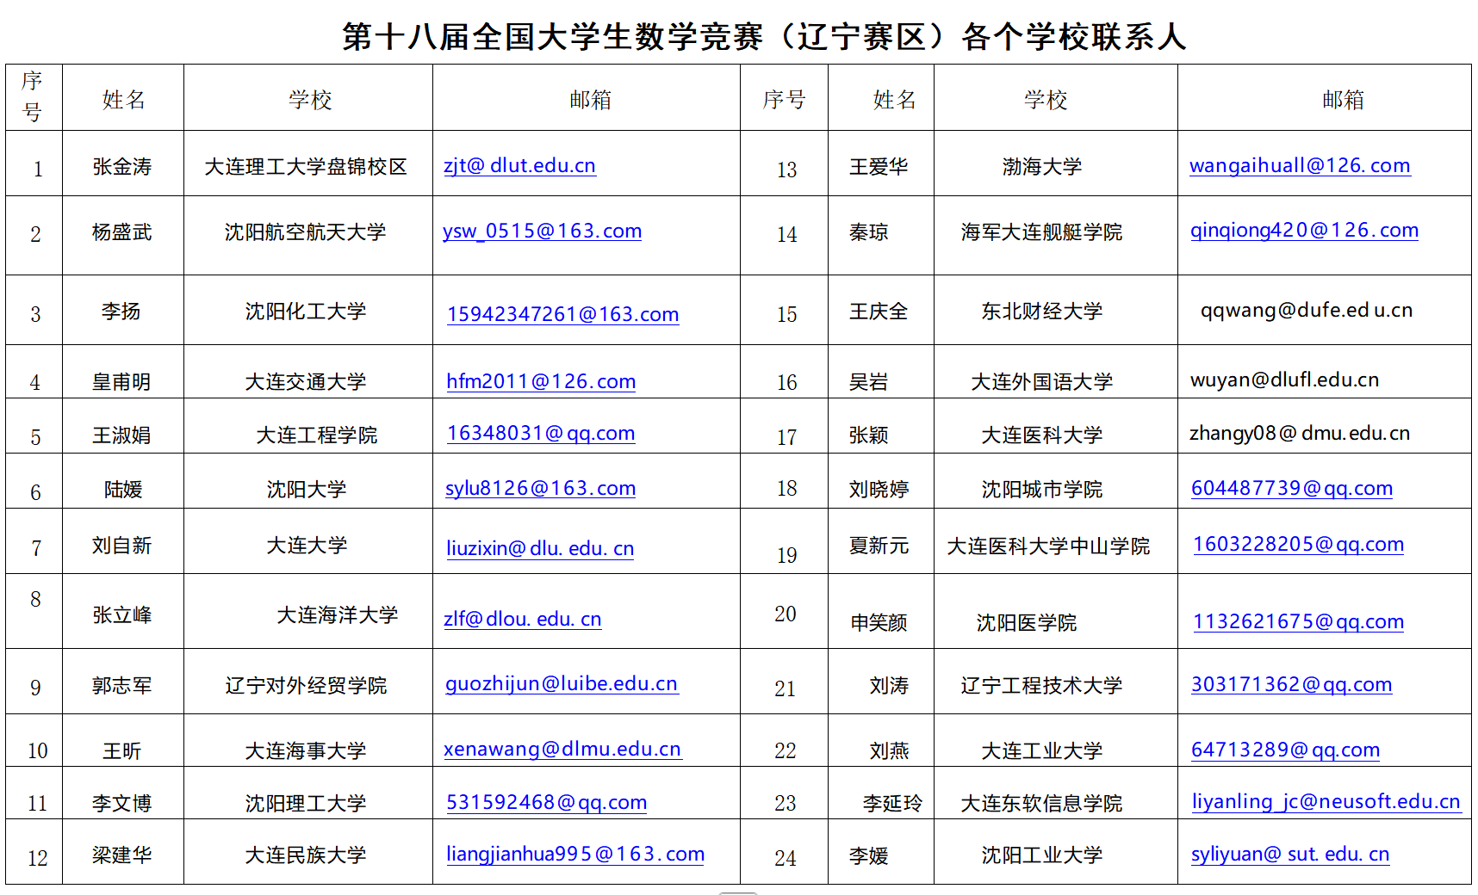This screenshot has width=1478, height=895.
Task: Click the school cell 大连海事大学
Action: [x=306, y=751]
